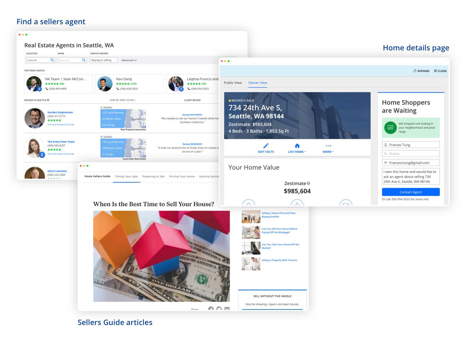Image resolution: width=466 pixels, height=346 pixels.
Task: Click the Location search magnifier icon
Action: click(52, 60)
